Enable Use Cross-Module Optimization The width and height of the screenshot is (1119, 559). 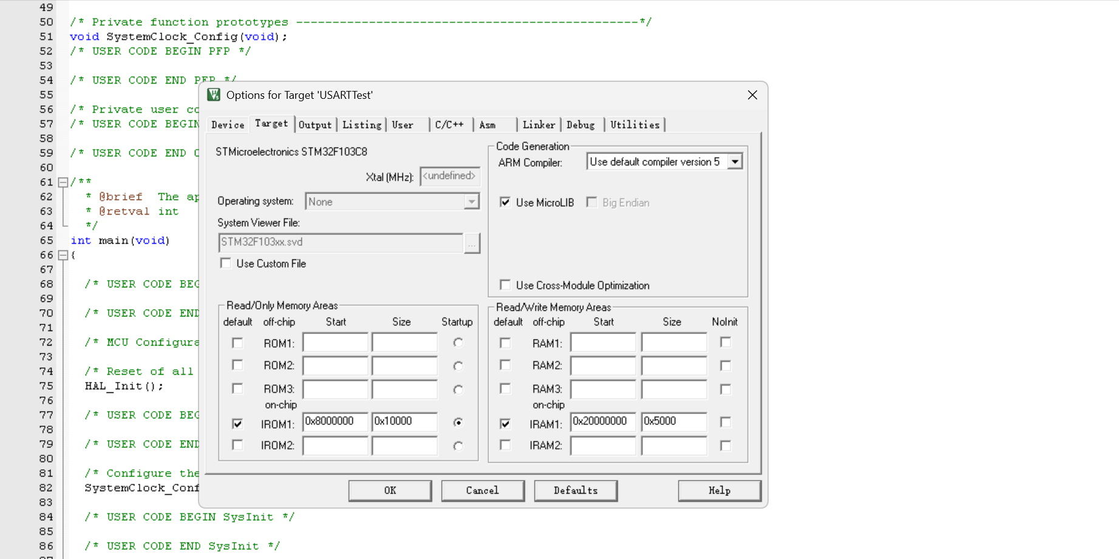pyautogui.click(x=505, y=285)
